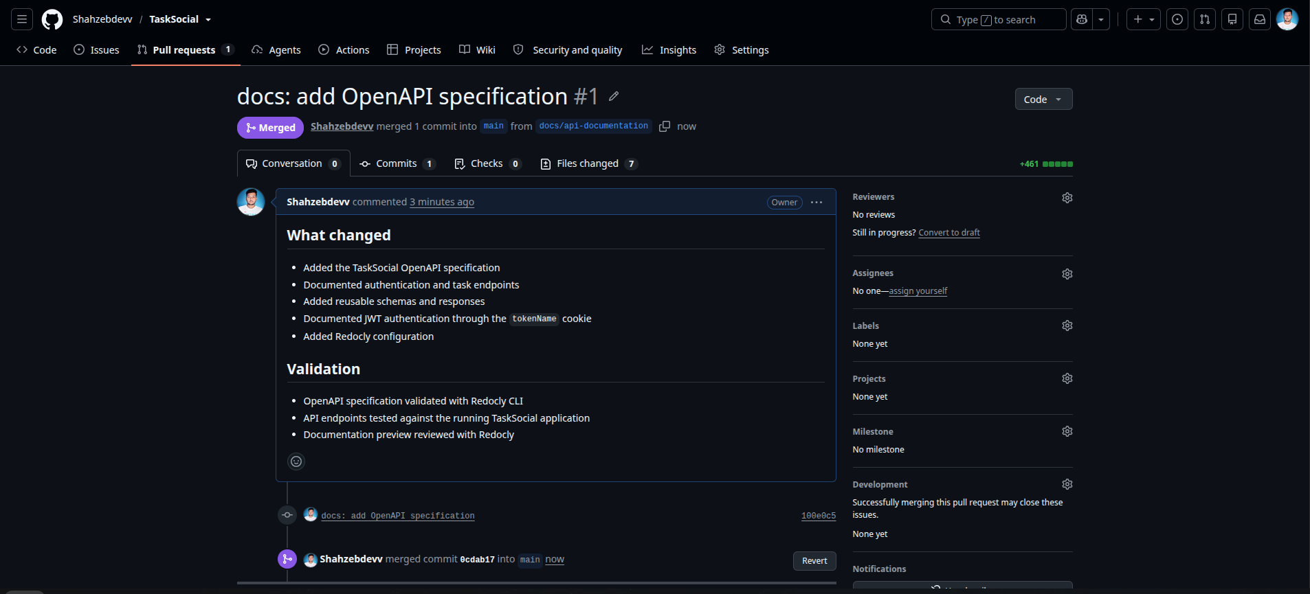Open the Pull requests icon in top header
Viewport: 1310px width, 594px height.
1205,19
